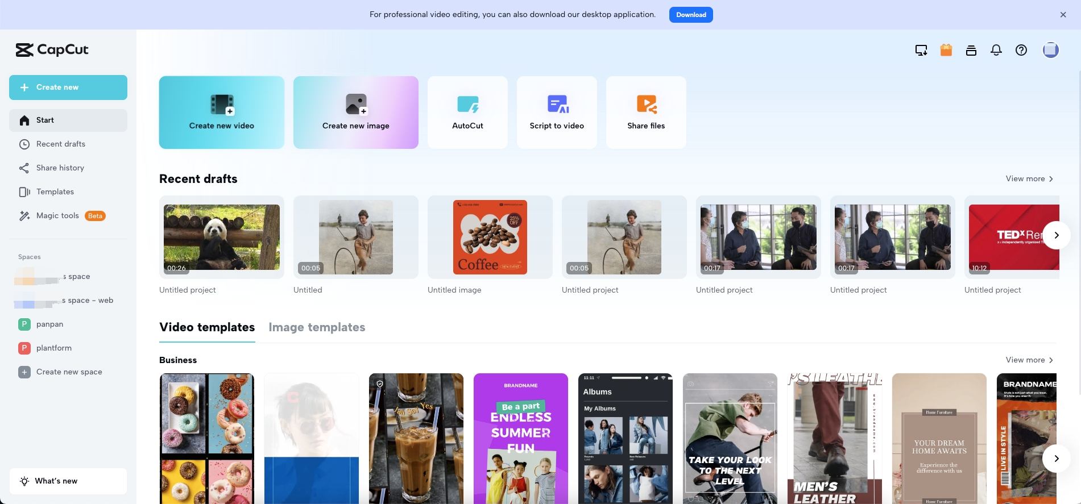
Task: Click the share icon beside Share history
Action: click(24, 168)
